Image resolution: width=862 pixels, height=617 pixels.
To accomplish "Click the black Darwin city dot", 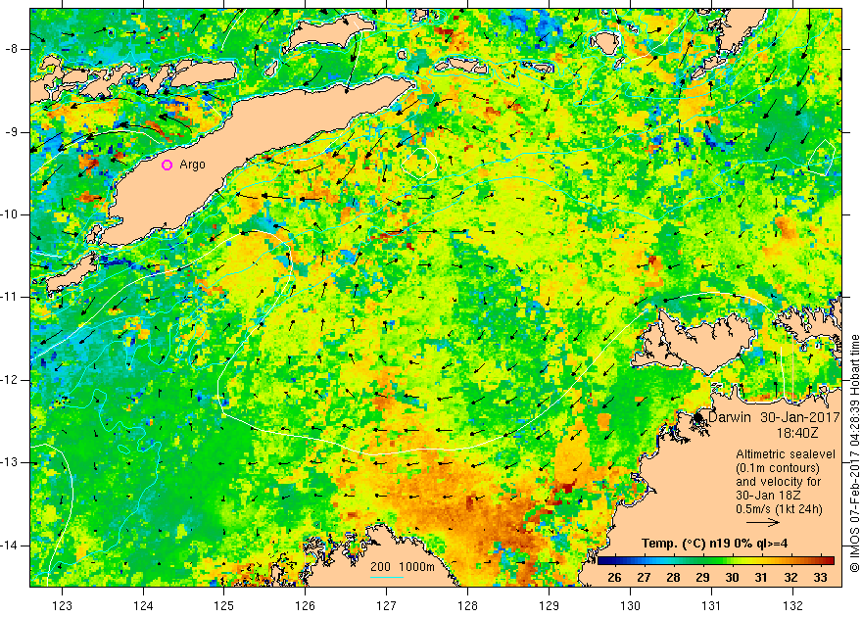I will [x=698, y=418].
